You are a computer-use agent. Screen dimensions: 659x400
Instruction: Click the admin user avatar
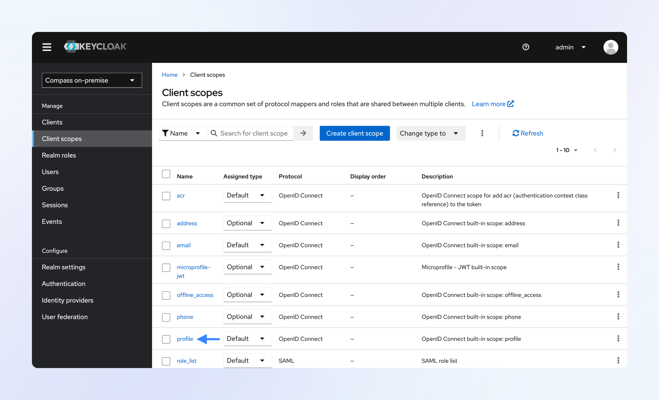pyautogui.click(x=610, y=47)
